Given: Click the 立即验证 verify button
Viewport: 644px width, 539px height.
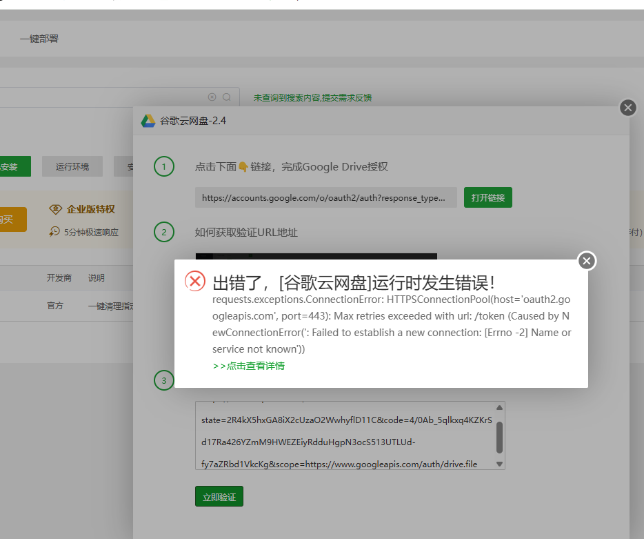Looking at the screenshot, I should coord(219,496).
